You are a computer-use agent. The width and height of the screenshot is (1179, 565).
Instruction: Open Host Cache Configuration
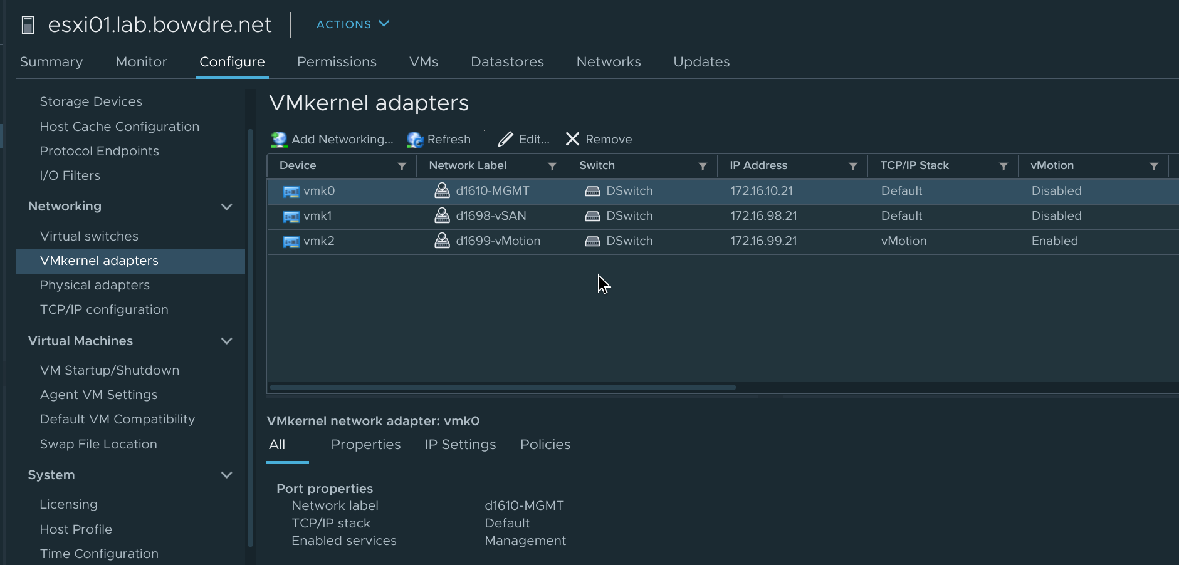click(119, 127)
